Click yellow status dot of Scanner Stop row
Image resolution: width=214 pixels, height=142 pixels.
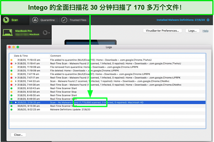[12, 92]
